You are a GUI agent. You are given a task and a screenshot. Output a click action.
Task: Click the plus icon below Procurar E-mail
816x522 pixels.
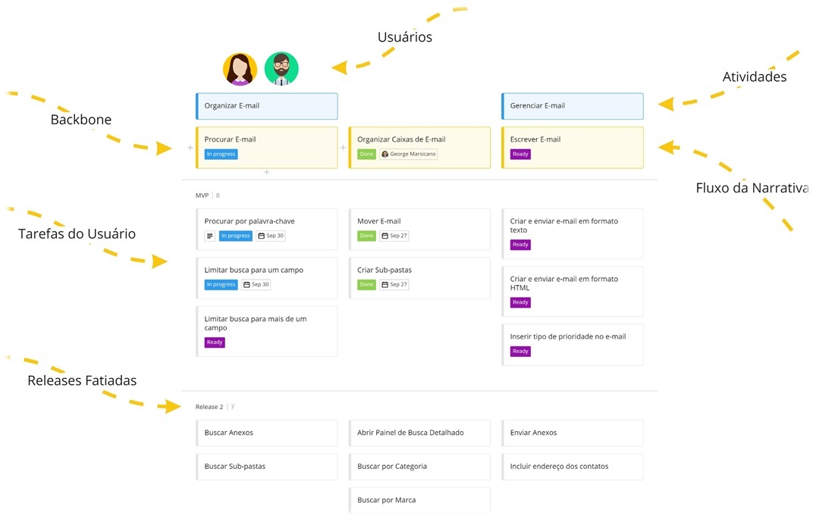pos(266,173)
